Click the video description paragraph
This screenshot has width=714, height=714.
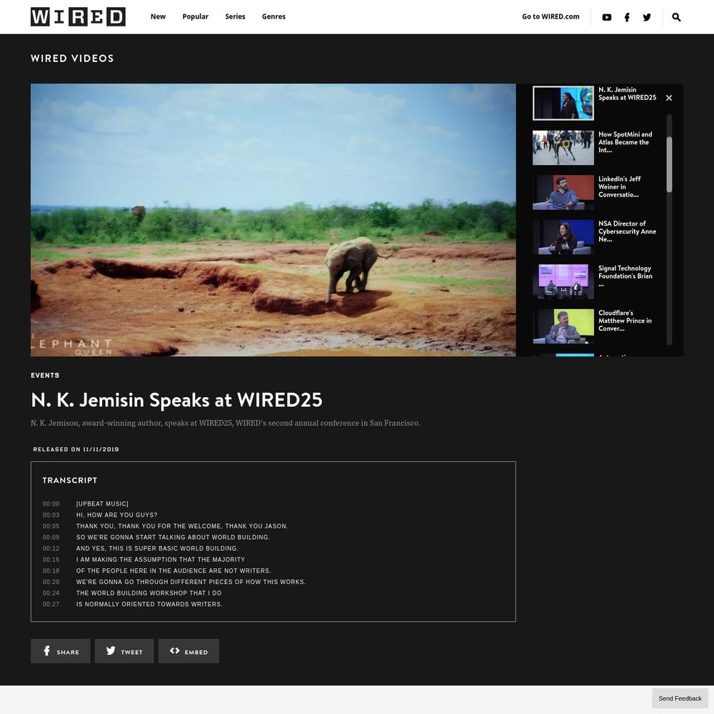pos(226,423)
